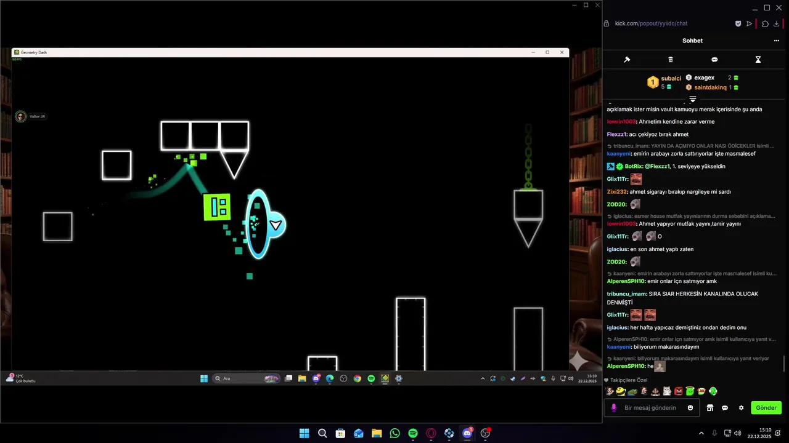
Task: Open the 15:10 clock on main taskbar
Action: (759, 433)
